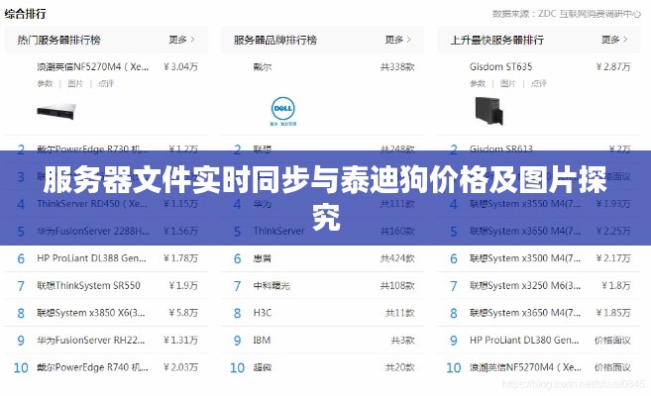Image resolution: width=651 pixels, height=396 pixels.
Task: Open 更多 link in 热门服务器排行榜 panel
Action: (181, 40)
